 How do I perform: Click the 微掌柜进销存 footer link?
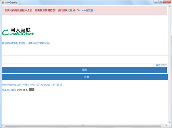9,90
